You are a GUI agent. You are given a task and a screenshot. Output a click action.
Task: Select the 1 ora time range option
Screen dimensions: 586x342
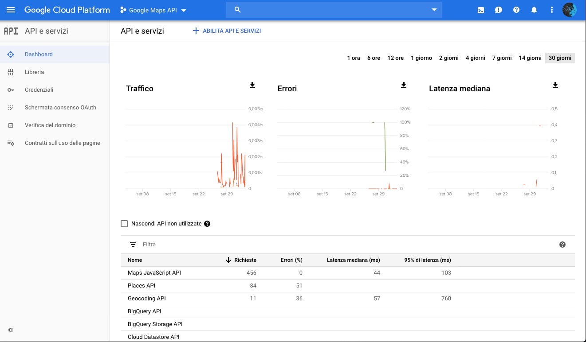point(353,58)
